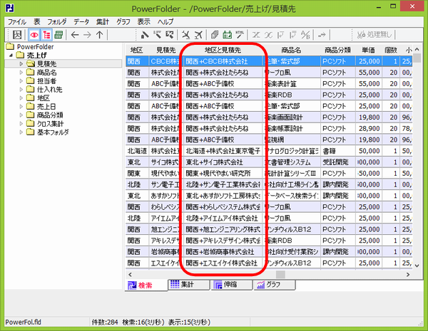This screenshot has width=428, height=331.
Task: Click the second black wedge tool icon
Action: click(x=157, y=35)
